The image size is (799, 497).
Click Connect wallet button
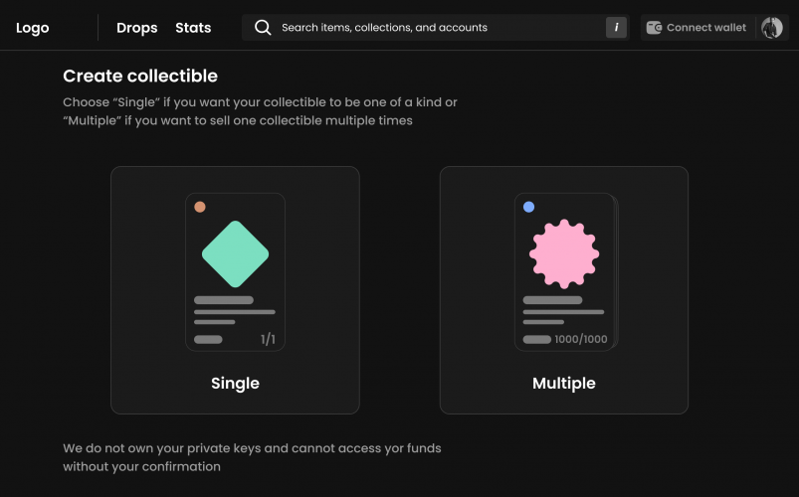pos(697,28)
